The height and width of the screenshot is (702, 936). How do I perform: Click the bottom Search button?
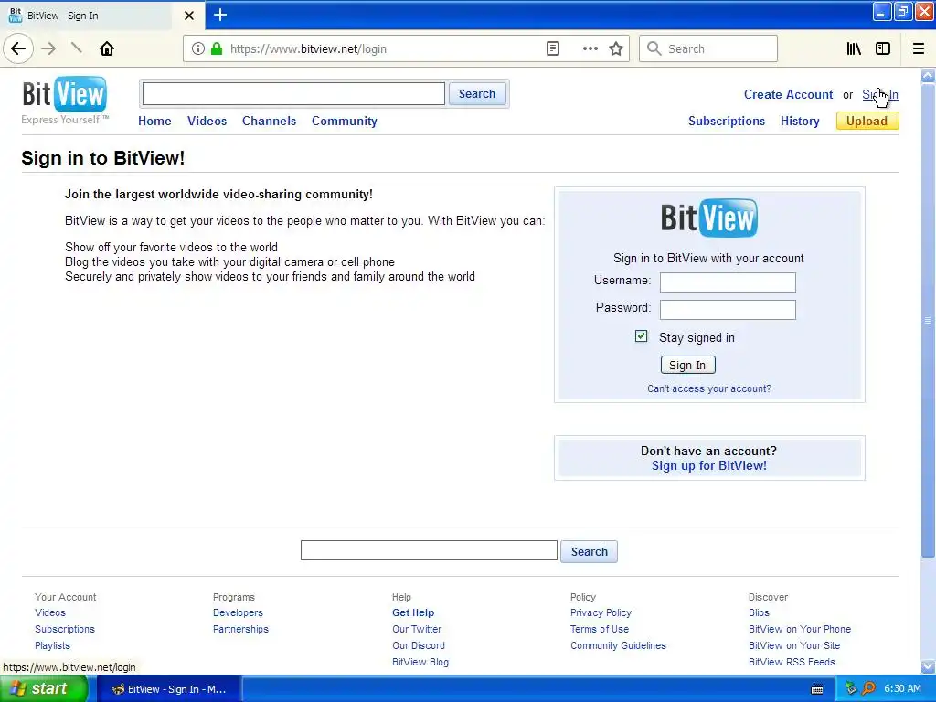point(590,551)
